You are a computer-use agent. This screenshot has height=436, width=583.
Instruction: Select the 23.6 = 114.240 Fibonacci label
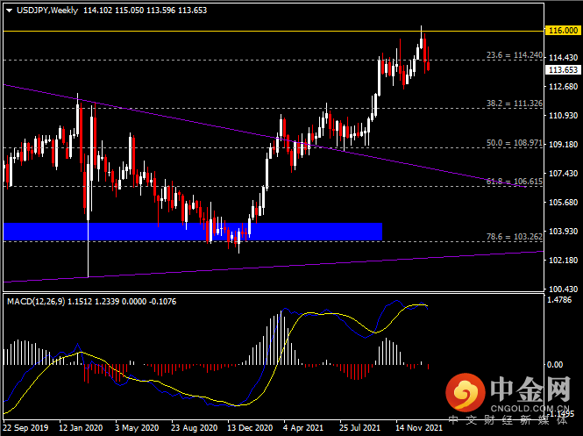pos(515,55)
